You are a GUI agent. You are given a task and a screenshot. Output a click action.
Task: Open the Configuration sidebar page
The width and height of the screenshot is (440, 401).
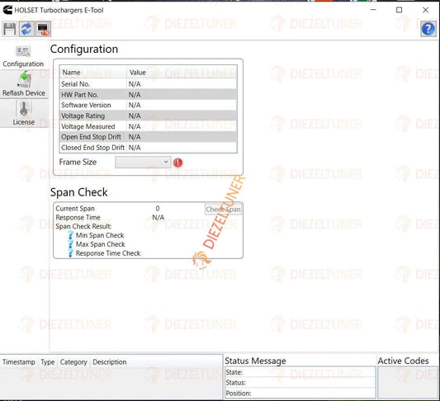(23, 57)
